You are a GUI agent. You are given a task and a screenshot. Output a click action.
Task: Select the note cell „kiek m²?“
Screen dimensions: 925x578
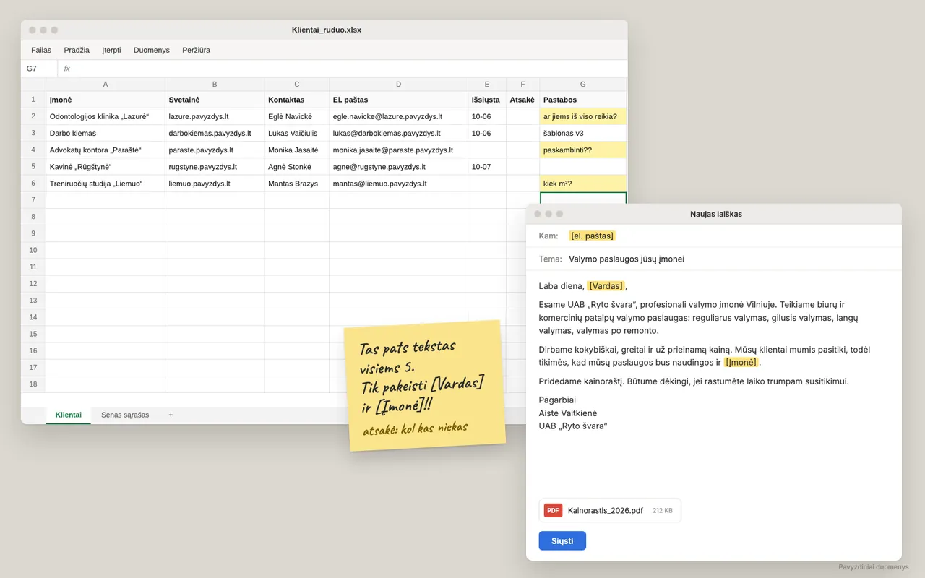pyautogui.click(x=583, y=184)
